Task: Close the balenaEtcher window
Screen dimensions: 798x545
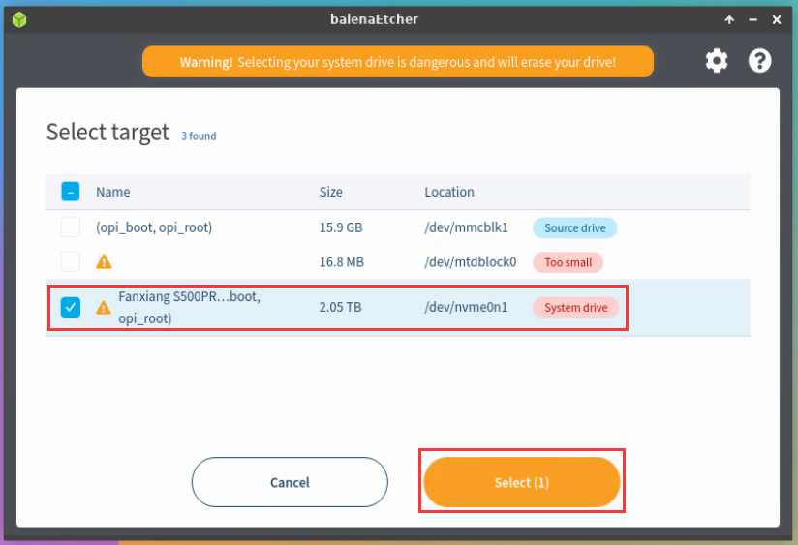Action: coord(776,20)
